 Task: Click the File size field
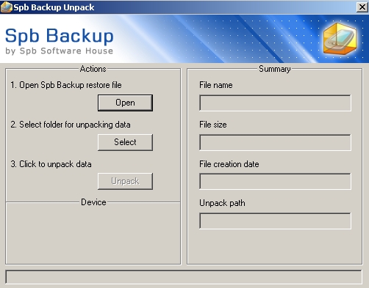[x=275, y=142]
